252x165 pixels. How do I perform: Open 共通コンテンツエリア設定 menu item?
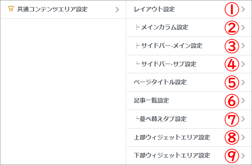(x=63, y=9)
